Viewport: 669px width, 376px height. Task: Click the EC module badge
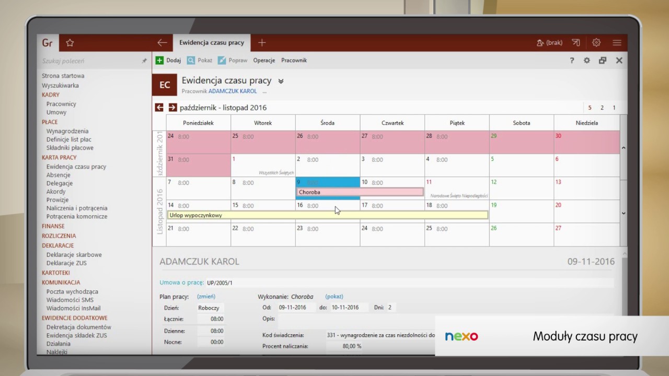click(165, 85)
